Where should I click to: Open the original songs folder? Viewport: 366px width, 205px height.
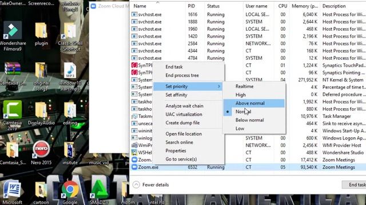pos(41,71)
